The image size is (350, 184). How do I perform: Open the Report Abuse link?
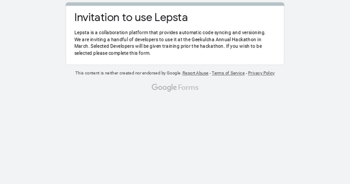(x=195, y=73)
